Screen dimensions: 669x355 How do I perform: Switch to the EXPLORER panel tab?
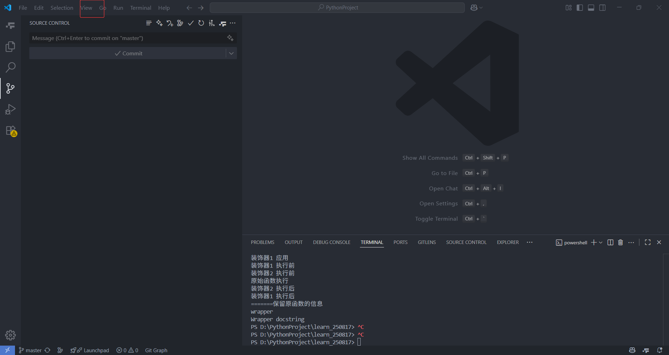(508, 242)
